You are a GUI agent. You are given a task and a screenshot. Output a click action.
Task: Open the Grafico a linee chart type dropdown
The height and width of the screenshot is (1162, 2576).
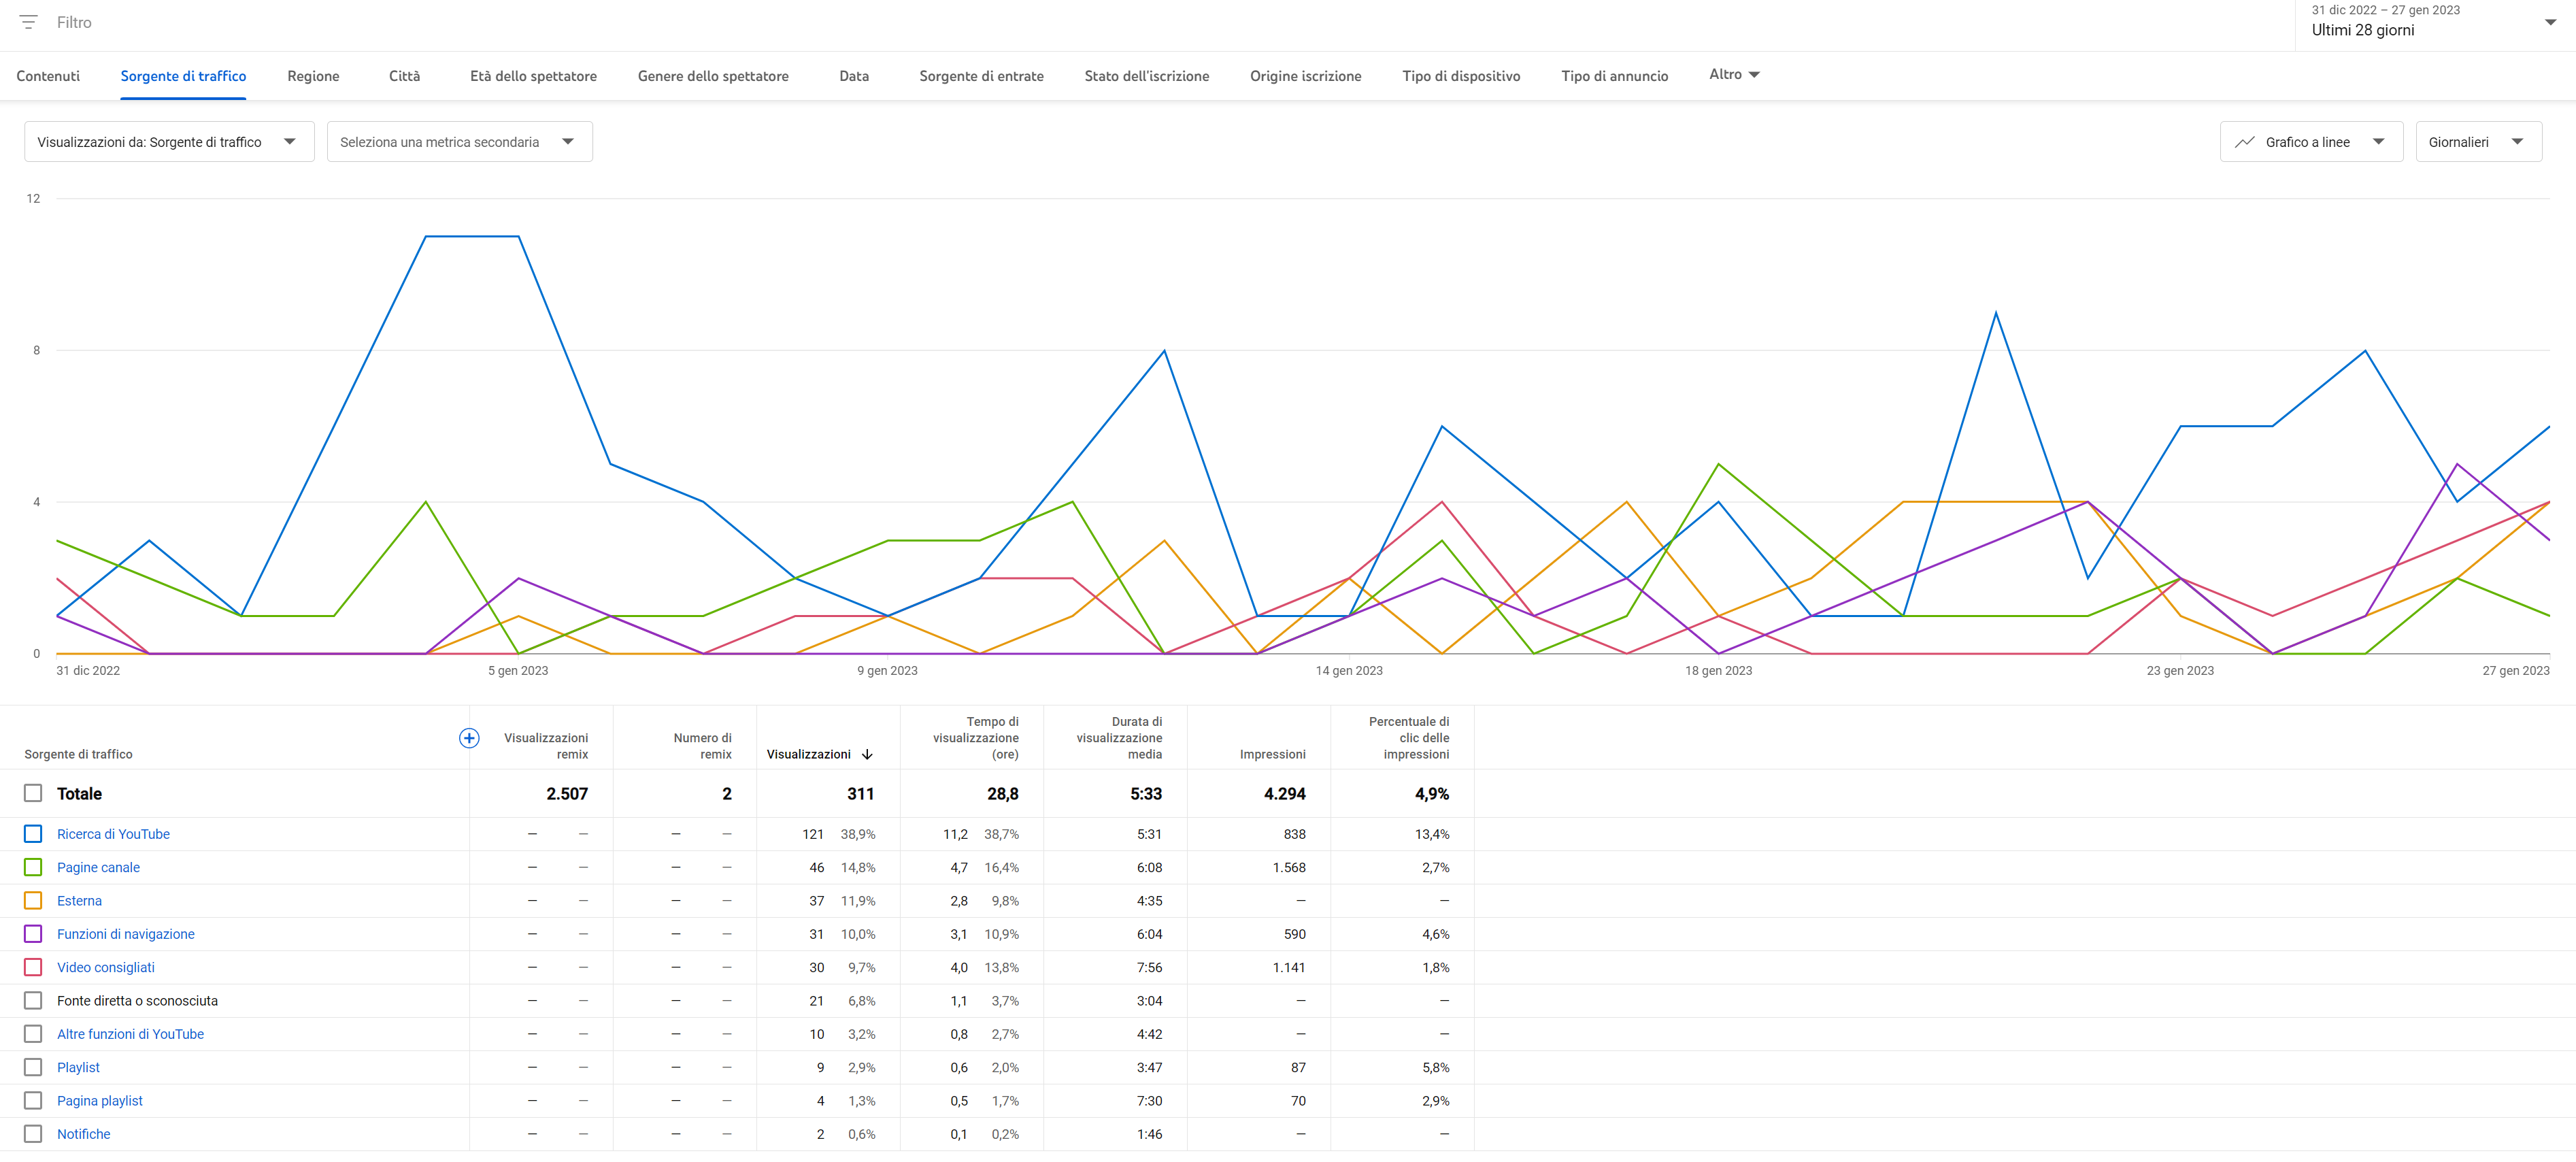pyautogui.click(x=2311, y=142)
